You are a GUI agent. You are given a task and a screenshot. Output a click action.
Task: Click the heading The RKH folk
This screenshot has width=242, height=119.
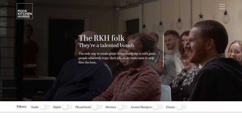click(101, 38)
